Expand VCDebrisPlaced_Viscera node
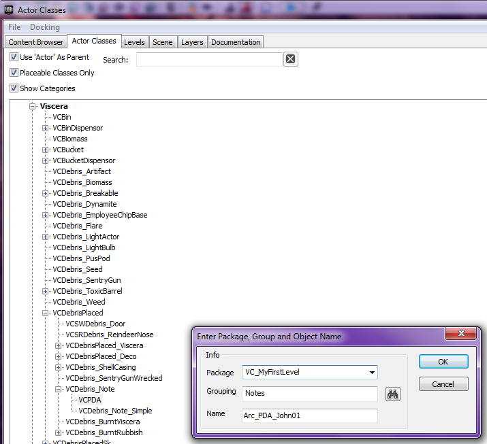 point(58,345)
